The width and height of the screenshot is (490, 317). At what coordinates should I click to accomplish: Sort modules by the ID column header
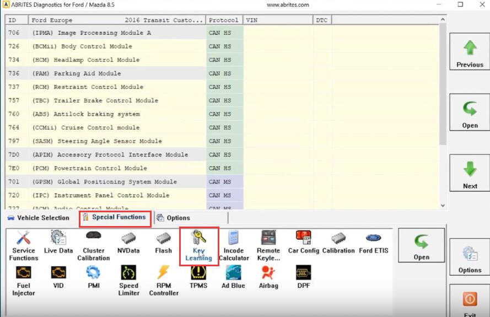(x=16, y=20)
